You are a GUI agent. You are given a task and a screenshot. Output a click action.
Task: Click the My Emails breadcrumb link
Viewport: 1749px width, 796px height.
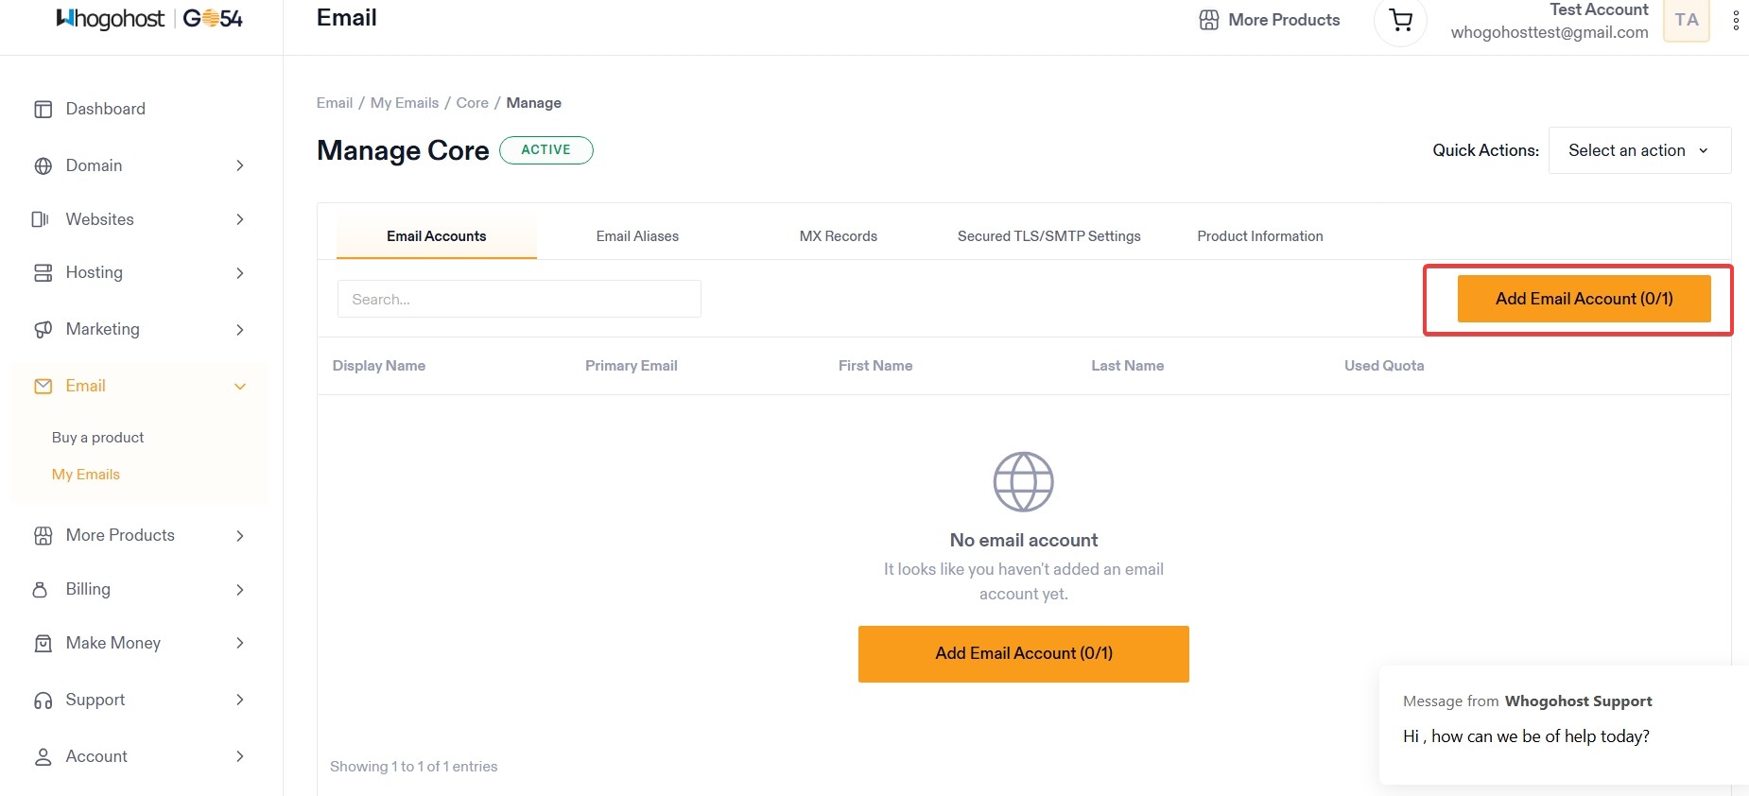coord(404,103)
